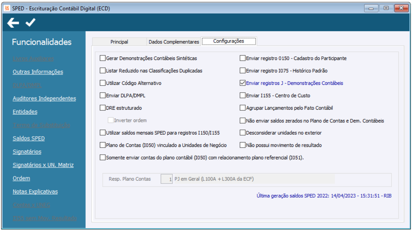Toggle Não enviar saldos zerados checkbox

pos(242,121)
